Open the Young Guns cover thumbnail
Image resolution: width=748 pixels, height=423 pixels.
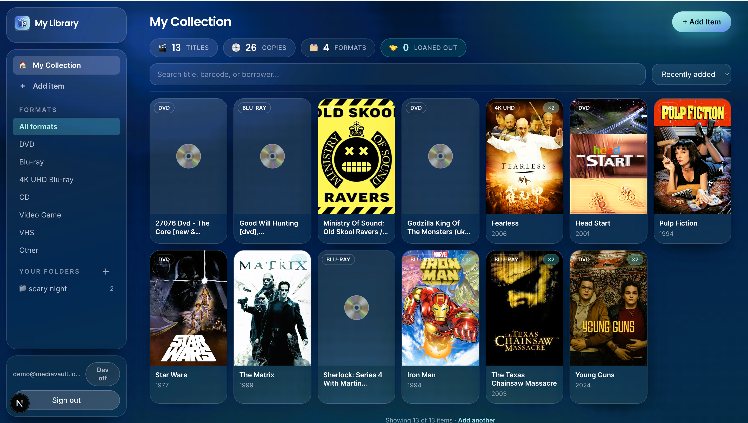(608, 308)
